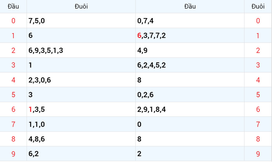Image resolution: width=272 pixels, height=162 pixels.
Task: Click the cell showing 6,3,7,7,2
Action: click(190, 35)
